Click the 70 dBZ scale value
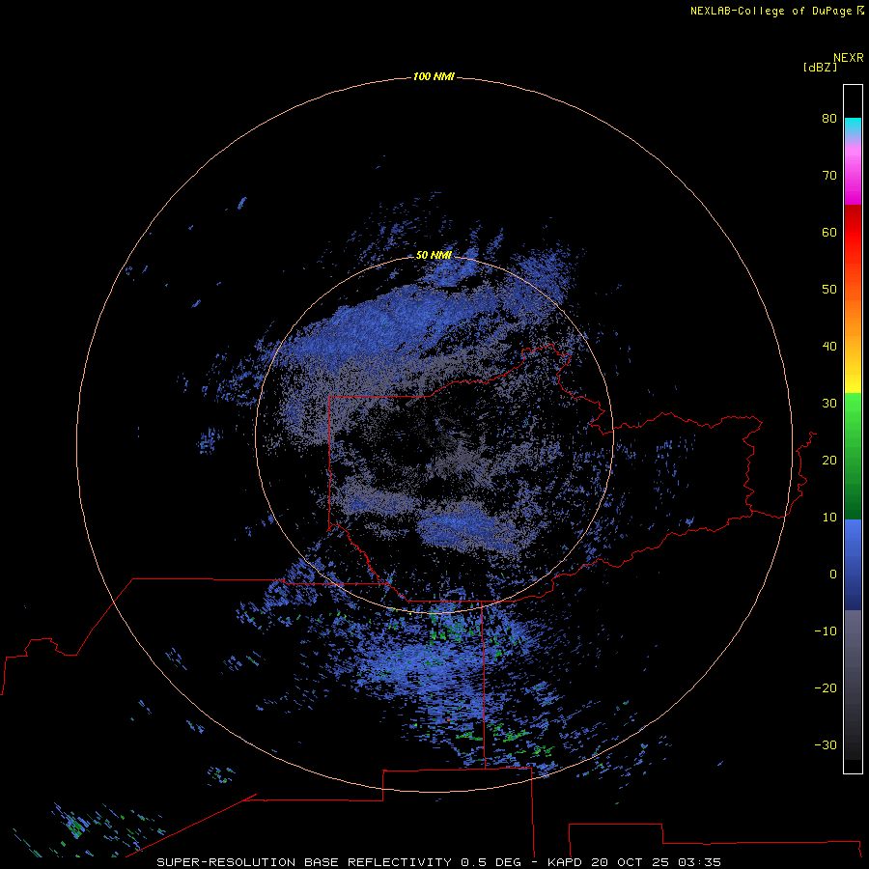Viewport: 869px width, 869px height. [829, 175]
